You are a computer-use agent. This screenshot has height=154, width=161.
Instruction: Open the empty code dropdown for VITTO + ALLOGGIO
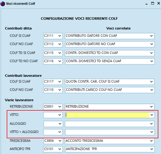tap(60, 132)
